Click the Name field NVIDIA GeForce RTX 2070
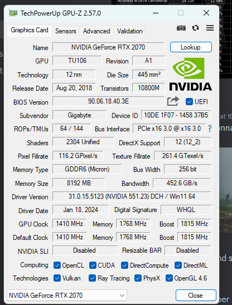 (108, 47)
